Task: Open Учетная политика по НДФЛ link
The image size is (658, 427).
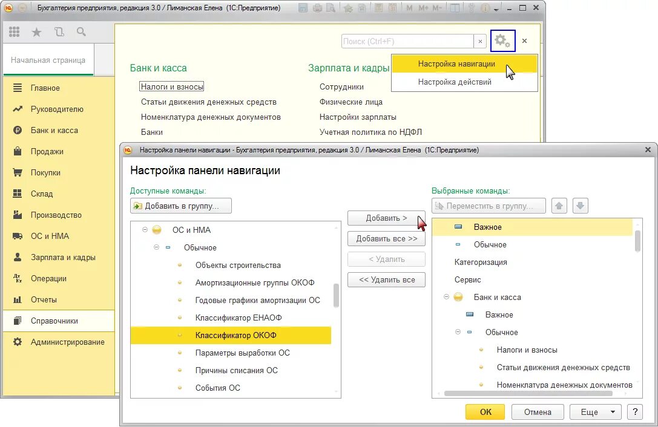Action: 370,132
